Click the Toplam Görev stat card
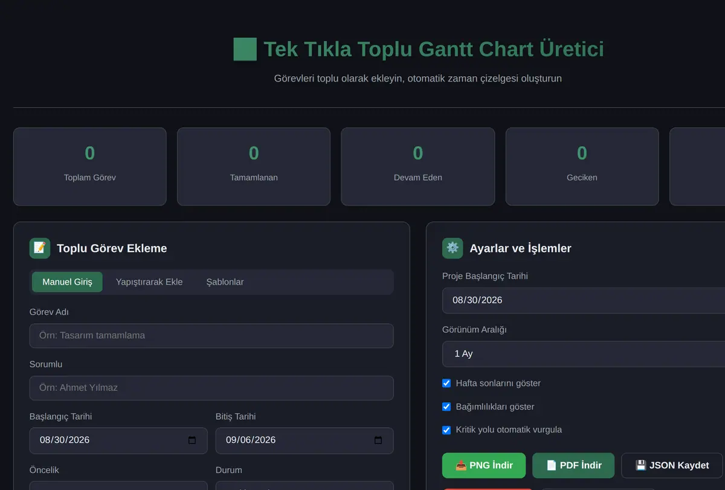Viewport: 725px width, 490px height. point(89,166)
